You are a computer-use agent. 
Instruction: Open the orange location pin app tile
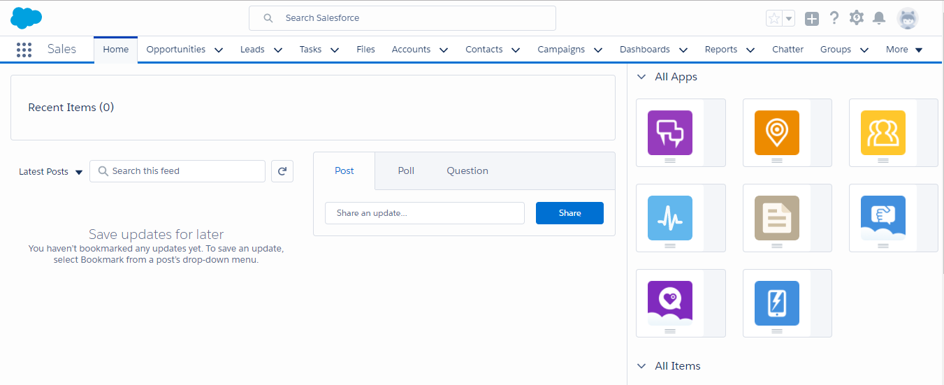coord(776,133)
